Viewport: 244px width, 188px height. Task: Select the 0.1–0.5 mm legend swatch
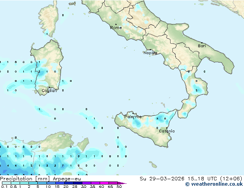pyautogui.click(x=7, y=183)
